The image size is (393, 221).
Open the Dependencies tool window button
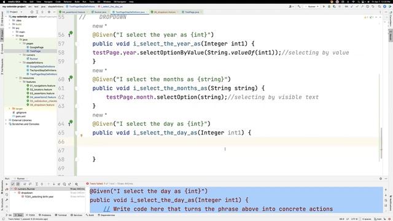(x=106, y=215)
